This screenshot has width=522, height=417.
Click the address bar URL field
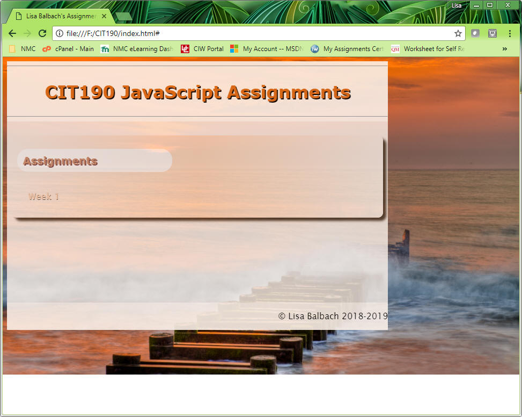coord(258,33)
